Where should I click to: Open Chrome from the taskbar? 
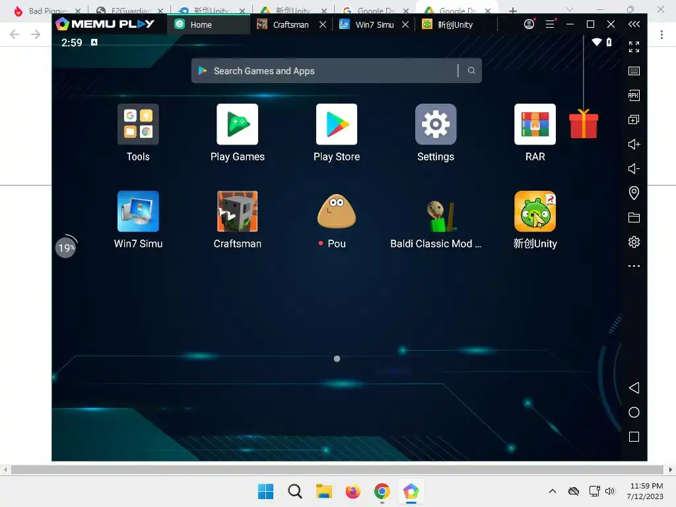click(382, 491)
